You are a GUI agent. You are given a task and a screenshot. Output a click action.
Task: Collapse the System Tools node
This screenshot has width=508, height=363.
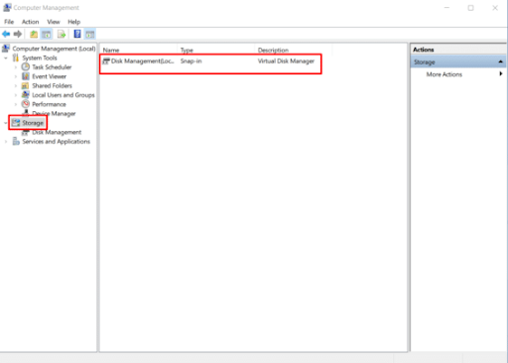pyautogui.click(x=6, y=58)
